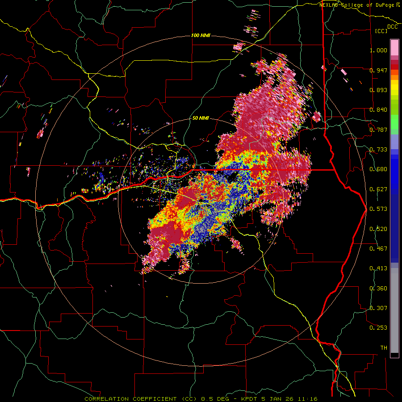Click the black radar site dot at center

click(201, 201)
